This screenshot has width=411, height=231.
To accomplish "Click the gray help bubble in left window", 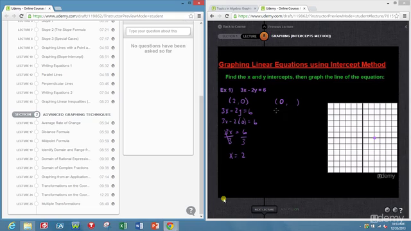I will 191,210.
